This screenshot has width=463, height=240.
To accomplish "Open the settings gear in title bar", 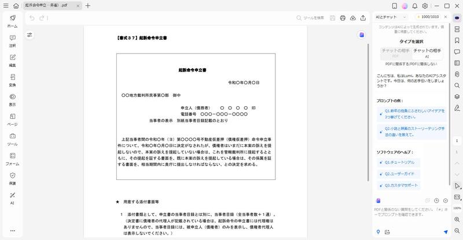I will click(425, 6).
